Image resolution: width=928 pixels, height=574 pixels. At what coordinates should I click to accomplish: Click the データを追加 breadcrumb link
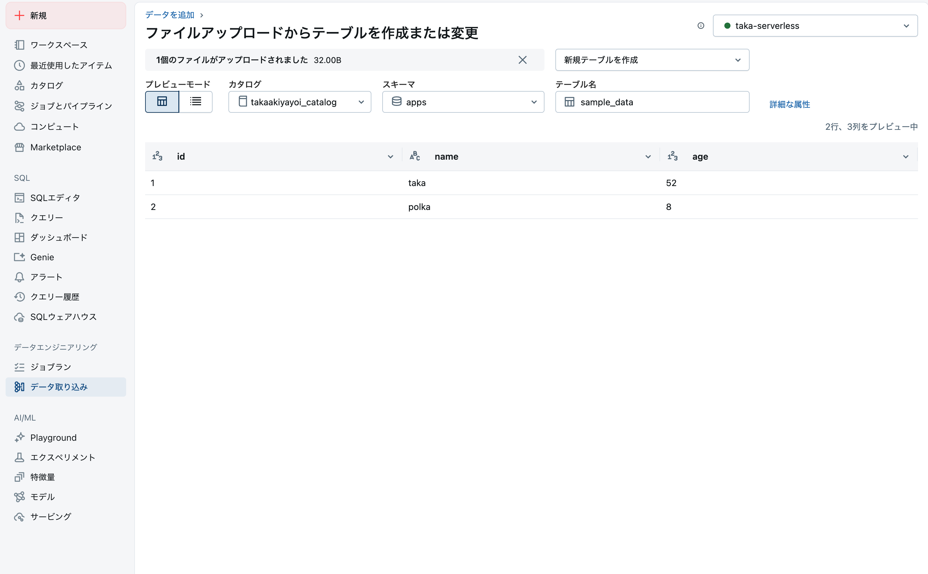(169, 15)
